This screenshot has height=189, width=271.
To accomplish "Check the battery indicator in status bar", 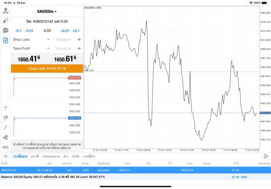I will [264, 3].
